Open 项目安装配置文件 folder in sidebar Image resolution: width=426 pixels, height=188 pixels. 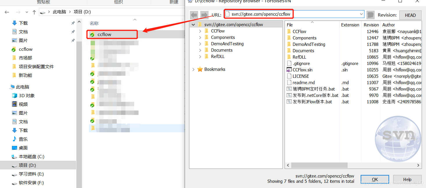pos(36,66)
